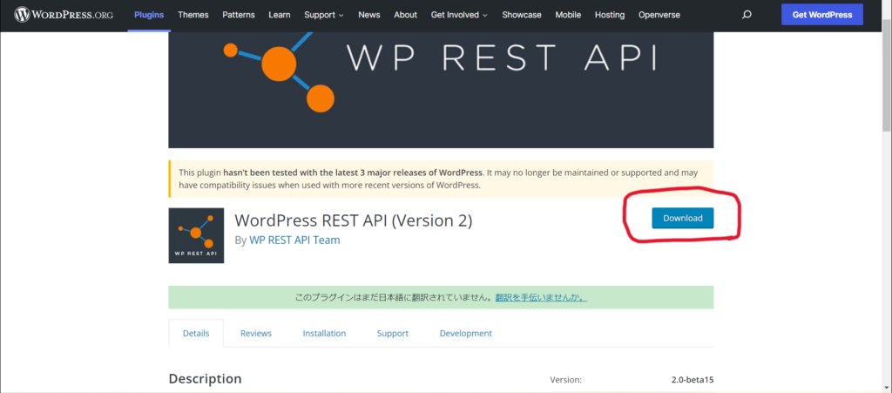The image size is (892, 393).
Task: Expand the Get Involved dropdown menu
Action: coord(459,15)
